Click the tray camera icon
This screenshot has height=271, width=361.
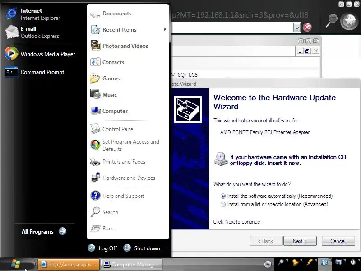click(x=339, y=262)
